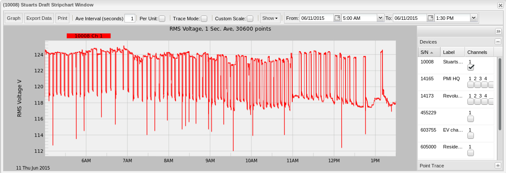Close the Stripchart window

[500, 5]
